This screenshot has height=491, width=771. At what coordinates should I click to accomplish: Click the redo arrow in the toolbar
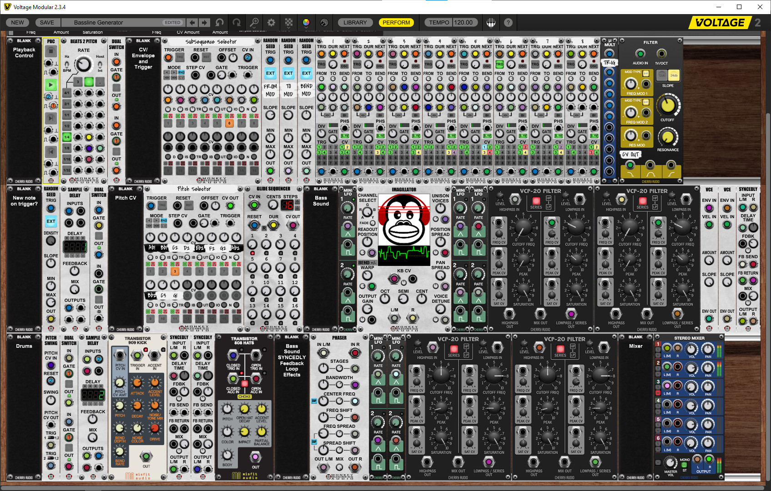click(237, 22)
